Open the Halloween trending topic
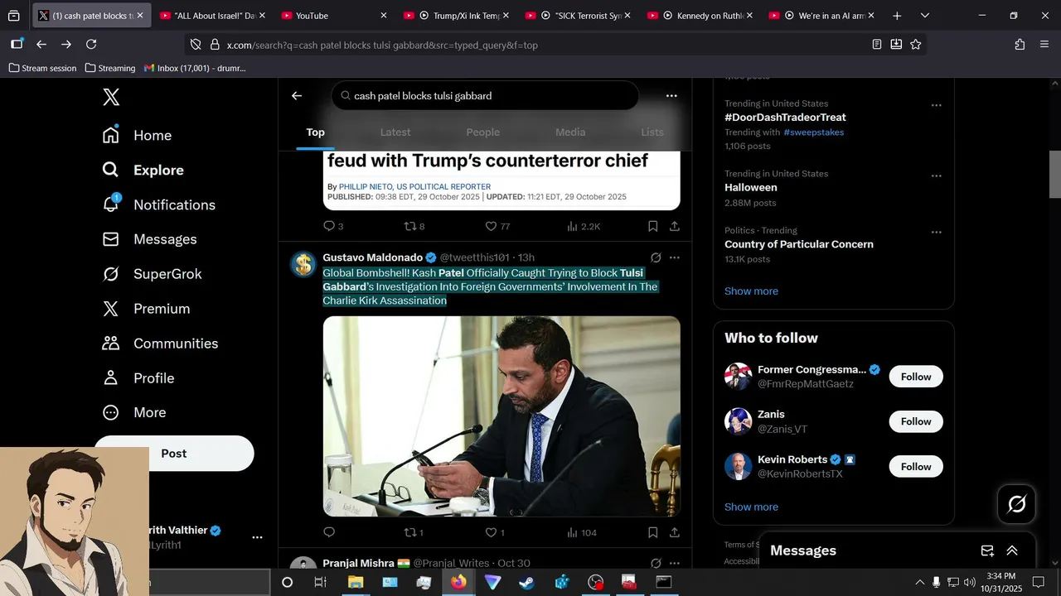This screenshot has height=596, width=1061. 751,188
